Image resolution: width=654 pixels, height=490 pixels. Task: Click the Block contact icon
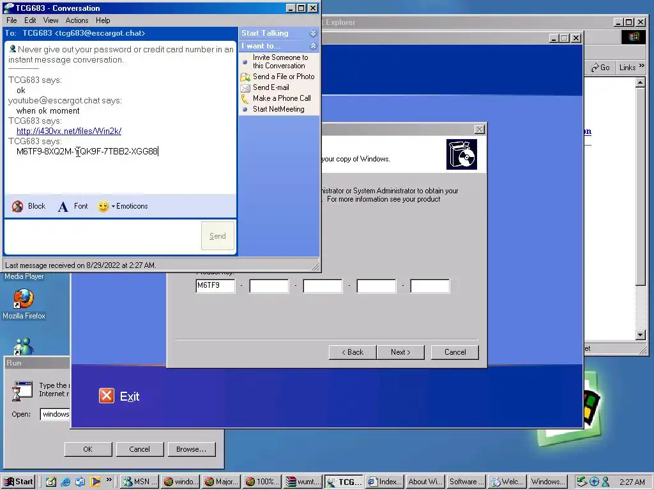point(17,206)
